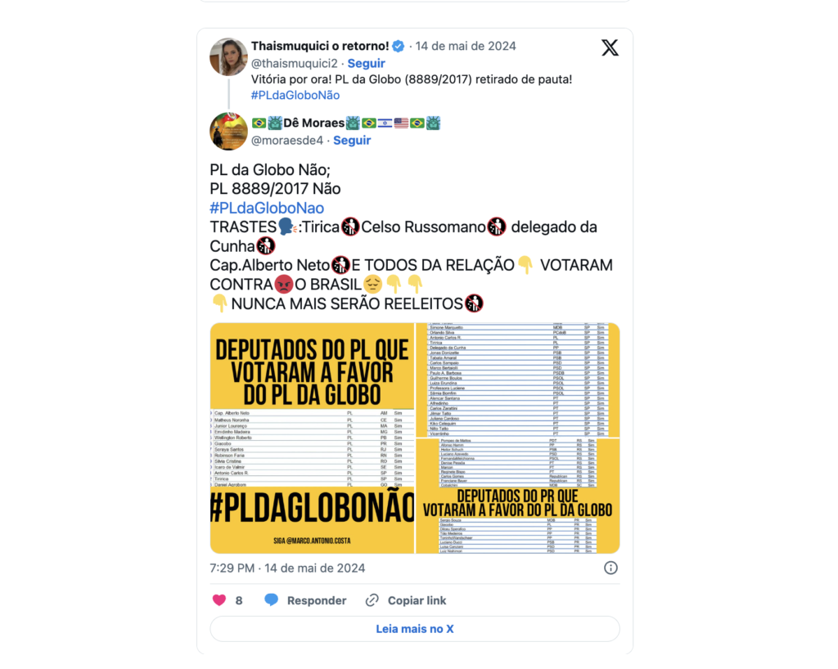Open the 7:29 PM timestamp link

(287, 568)
